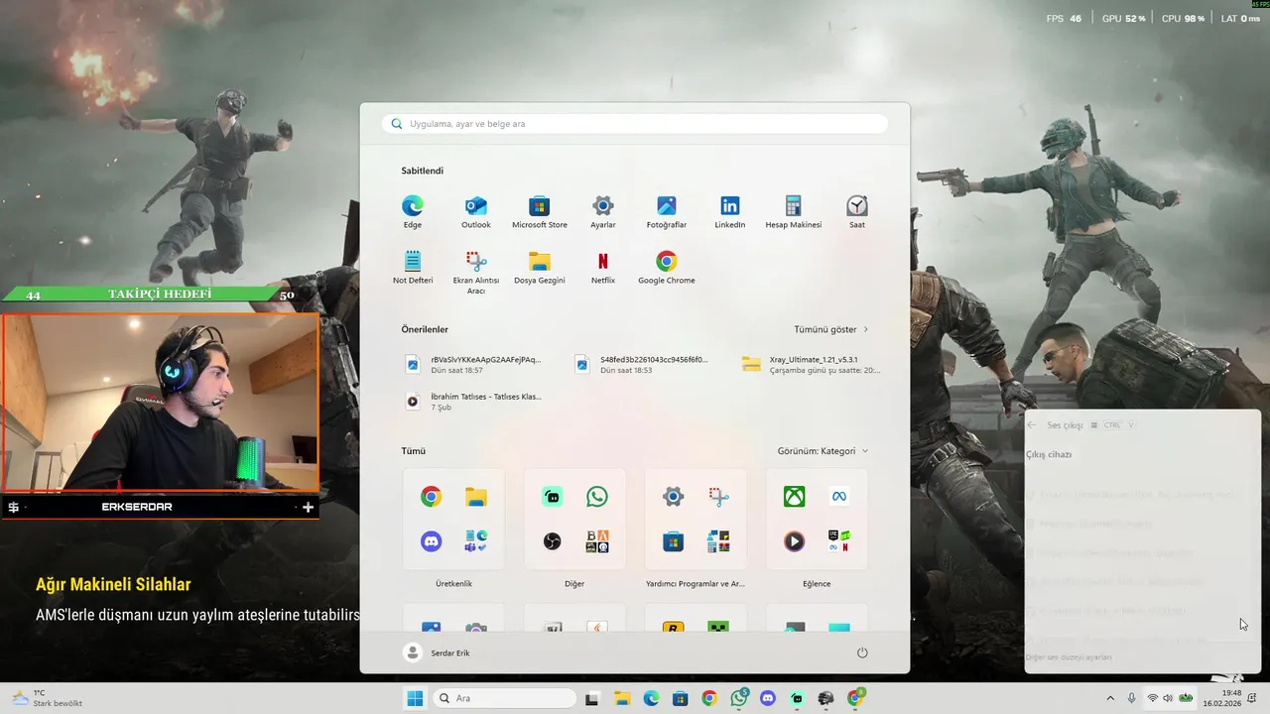
Task: Open Discord inside the Üretkenlik group
Action: pos(431,541)
